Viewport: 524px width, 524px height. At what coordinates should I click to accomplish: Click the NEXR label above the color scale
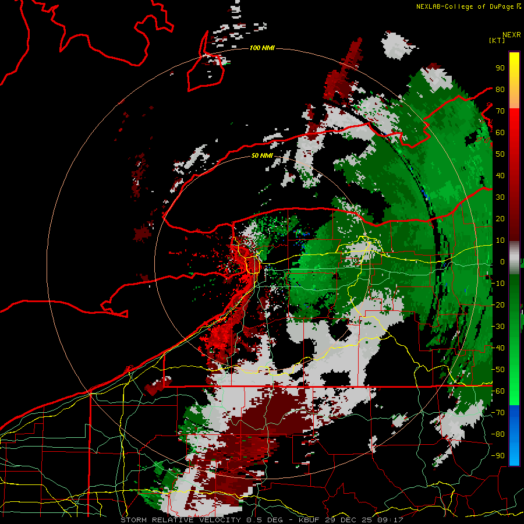pyautogui.click(x=512, y=35)
